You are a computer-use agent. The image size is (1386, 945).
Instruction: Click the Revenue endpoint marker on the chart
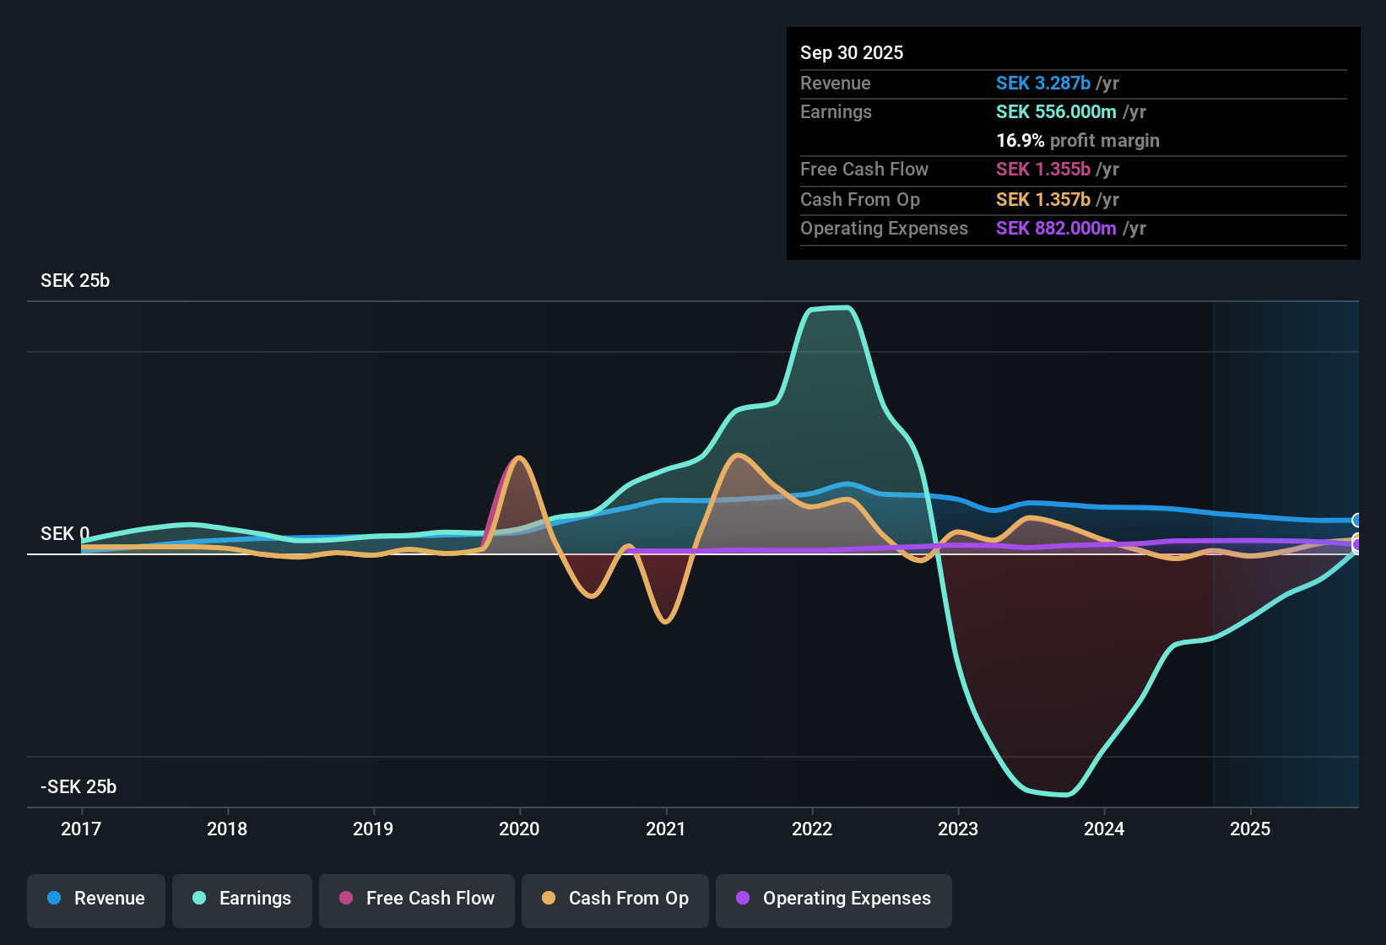coord(1357,521)
